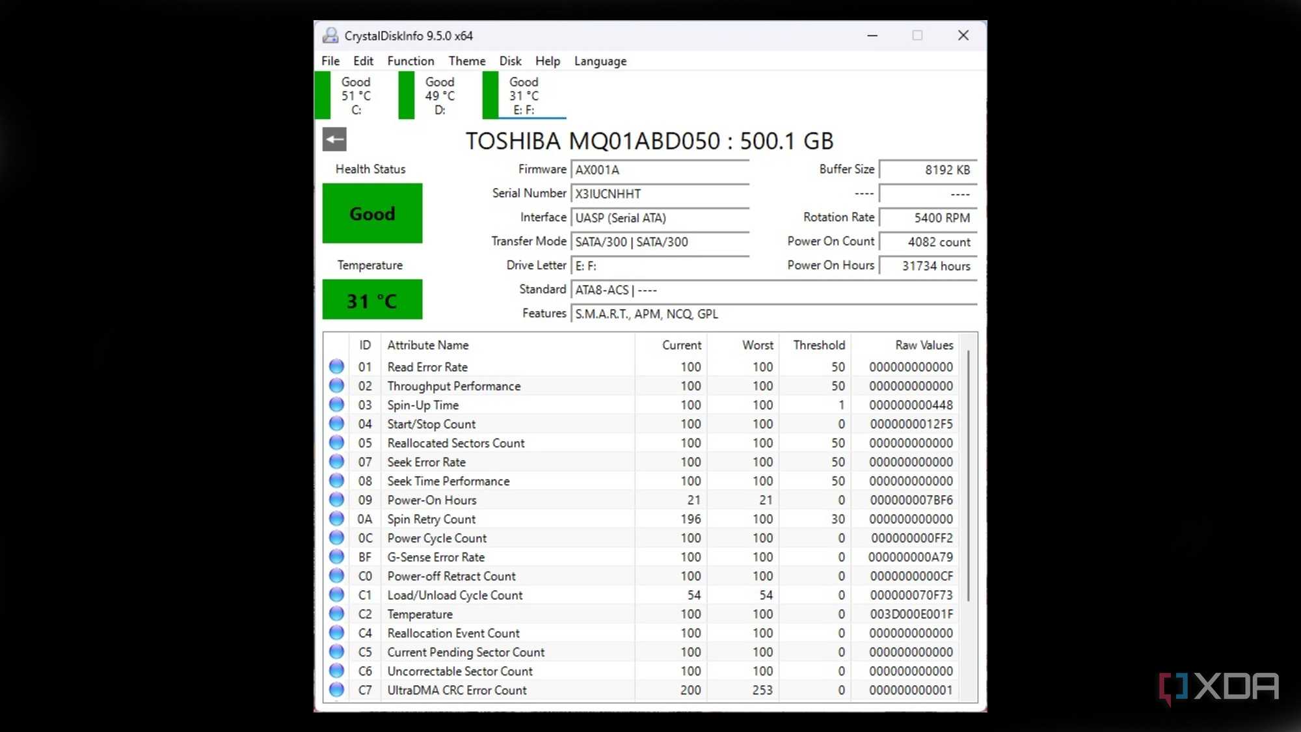Switch to the D: drive tab
The height and width of the screenshot is (732, 1301).
(x=439, y=96)
